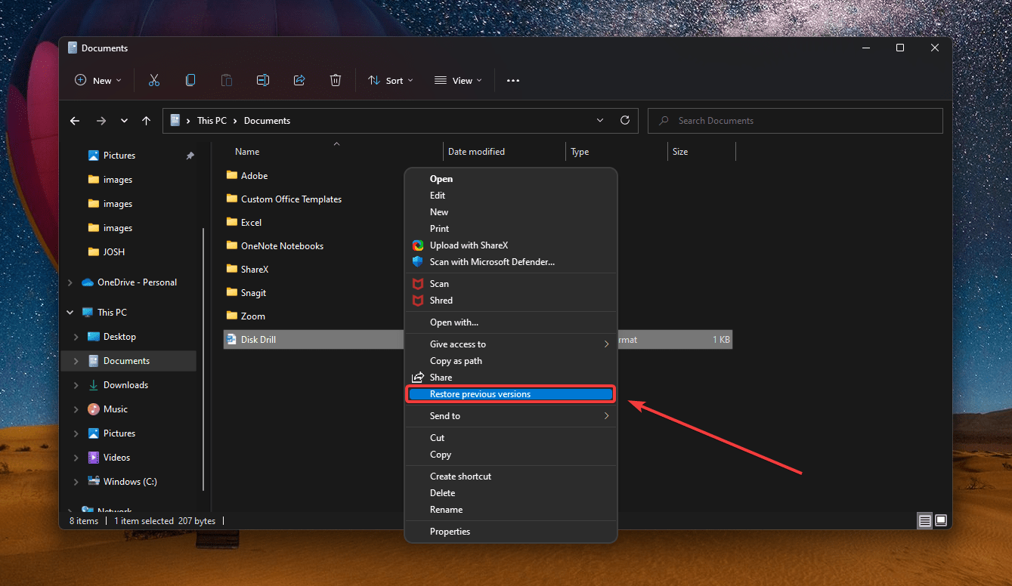The width and height of the screenshot is (1012, 586).
Task: Open the Sort dropdown
Action: (391, 81)
